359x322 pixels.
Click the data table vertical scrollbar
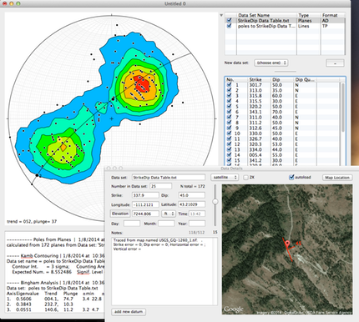[343, 107]
